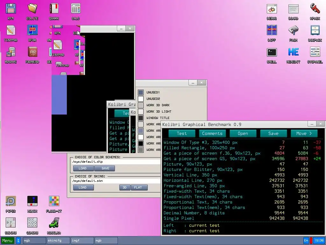326x245 pixels.
Task: Click the Move > button in the benchmark
Action: point(304,134)
